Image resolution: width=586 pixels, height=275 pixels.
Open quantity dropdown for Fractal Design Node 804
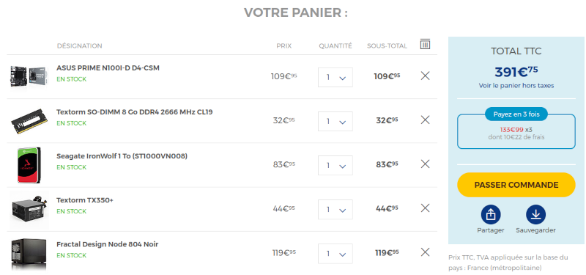(335, 254)
